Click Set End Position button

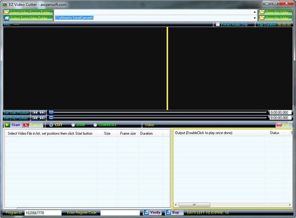(x=16, y=118)
